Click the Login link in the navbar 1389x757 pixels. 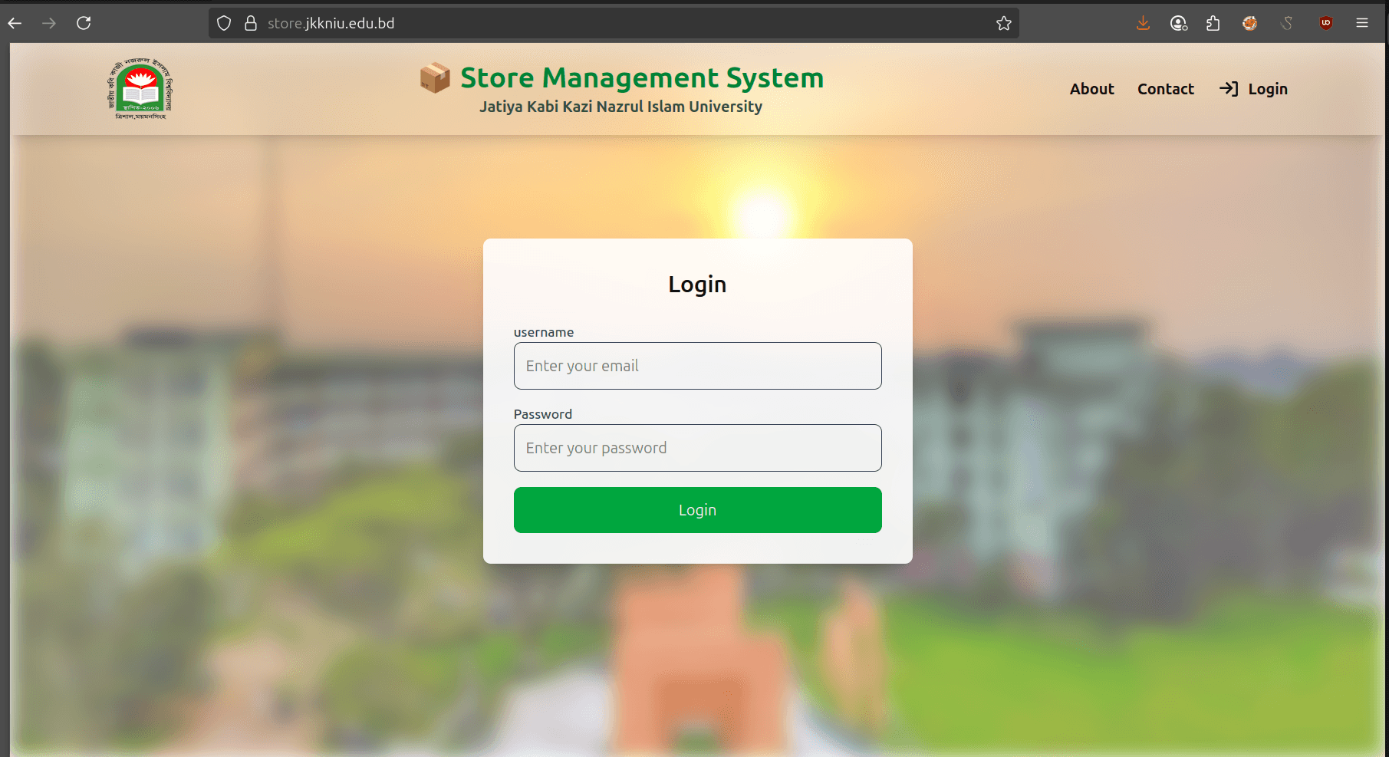click(x=1253, y=89)
